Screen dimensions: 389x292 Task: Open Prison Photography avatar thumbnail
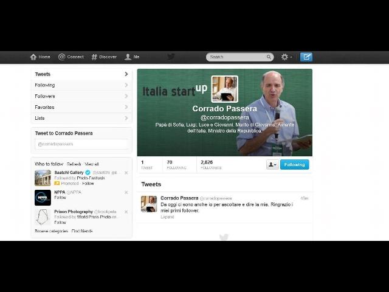(43, 217)
